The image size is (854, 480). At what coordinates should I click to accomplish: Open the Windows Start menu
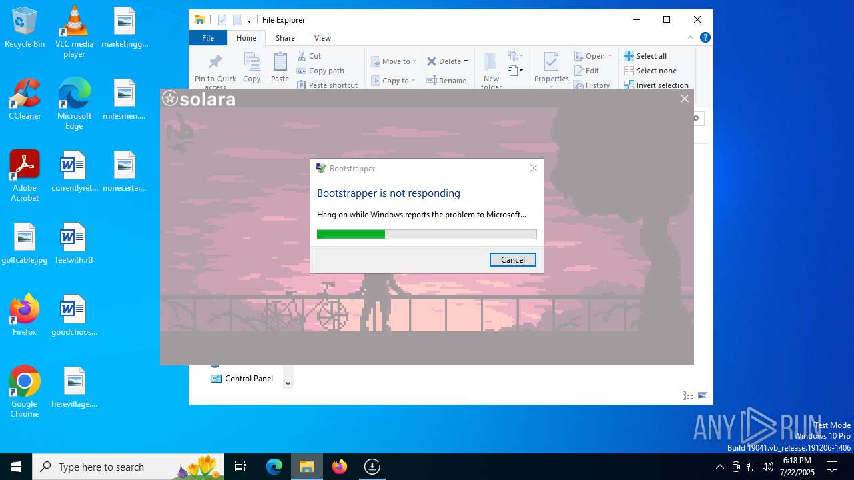click(16, 467)
